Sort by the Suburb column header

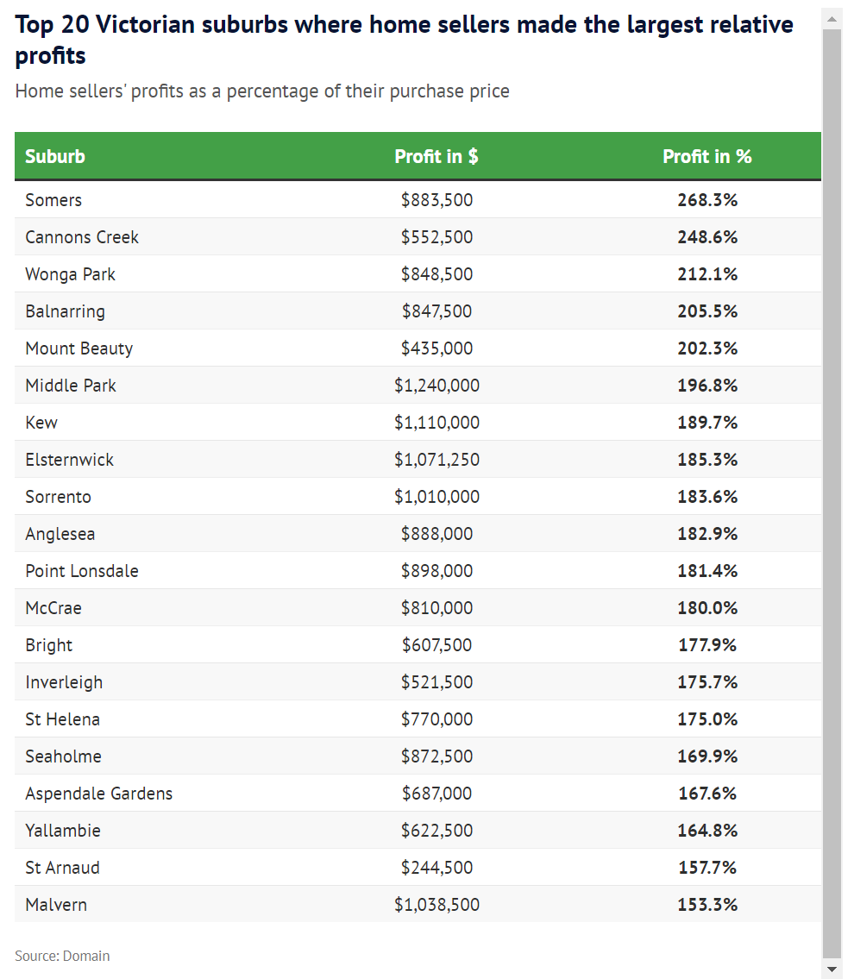(x=55, y=156)
